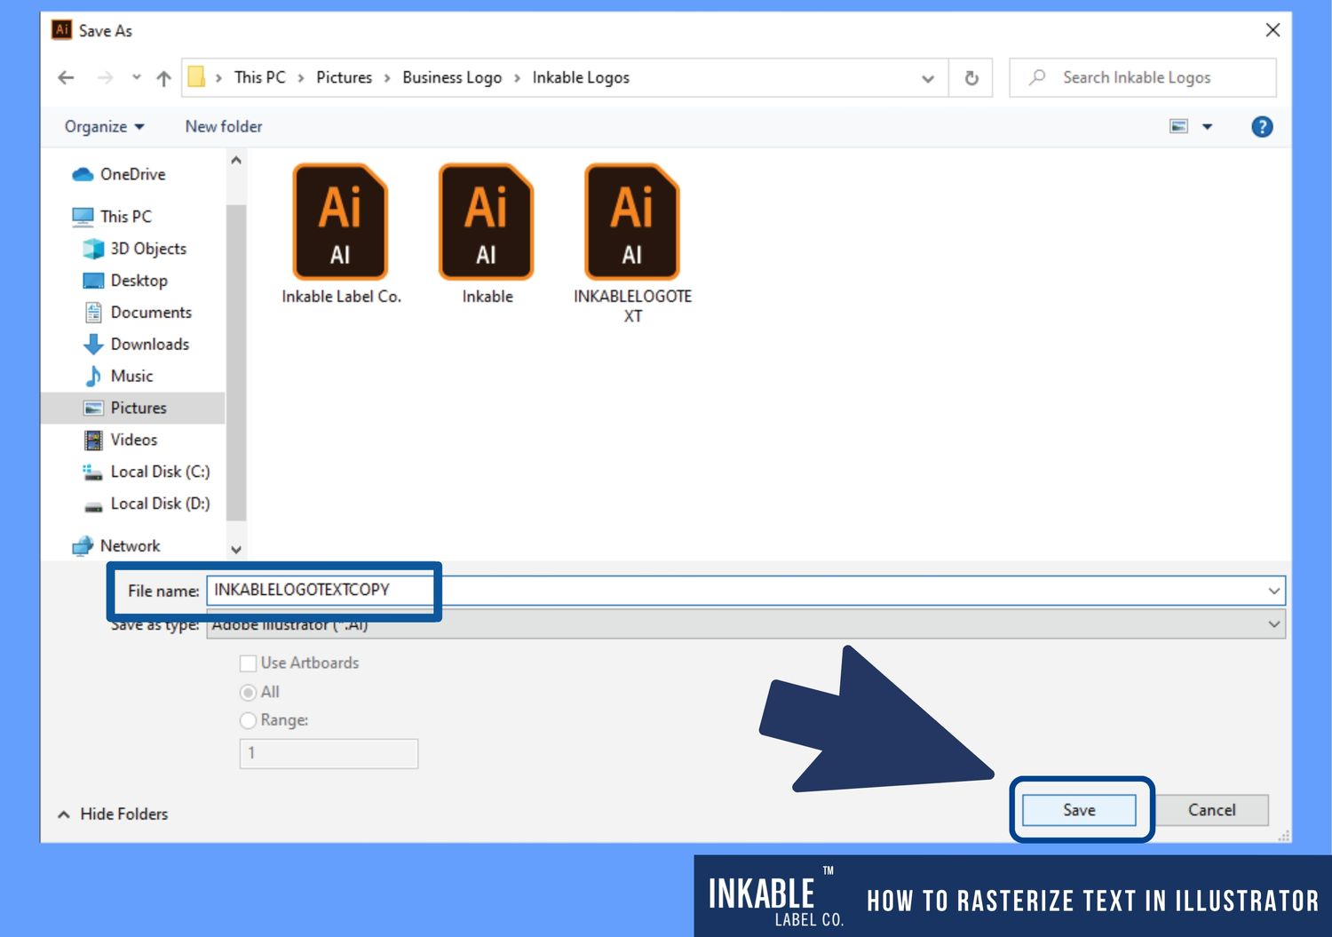This screenshot has width=1332, height=937.
Task: Select the All radio button
Action: pyautogui.click(x=248, y=692)
